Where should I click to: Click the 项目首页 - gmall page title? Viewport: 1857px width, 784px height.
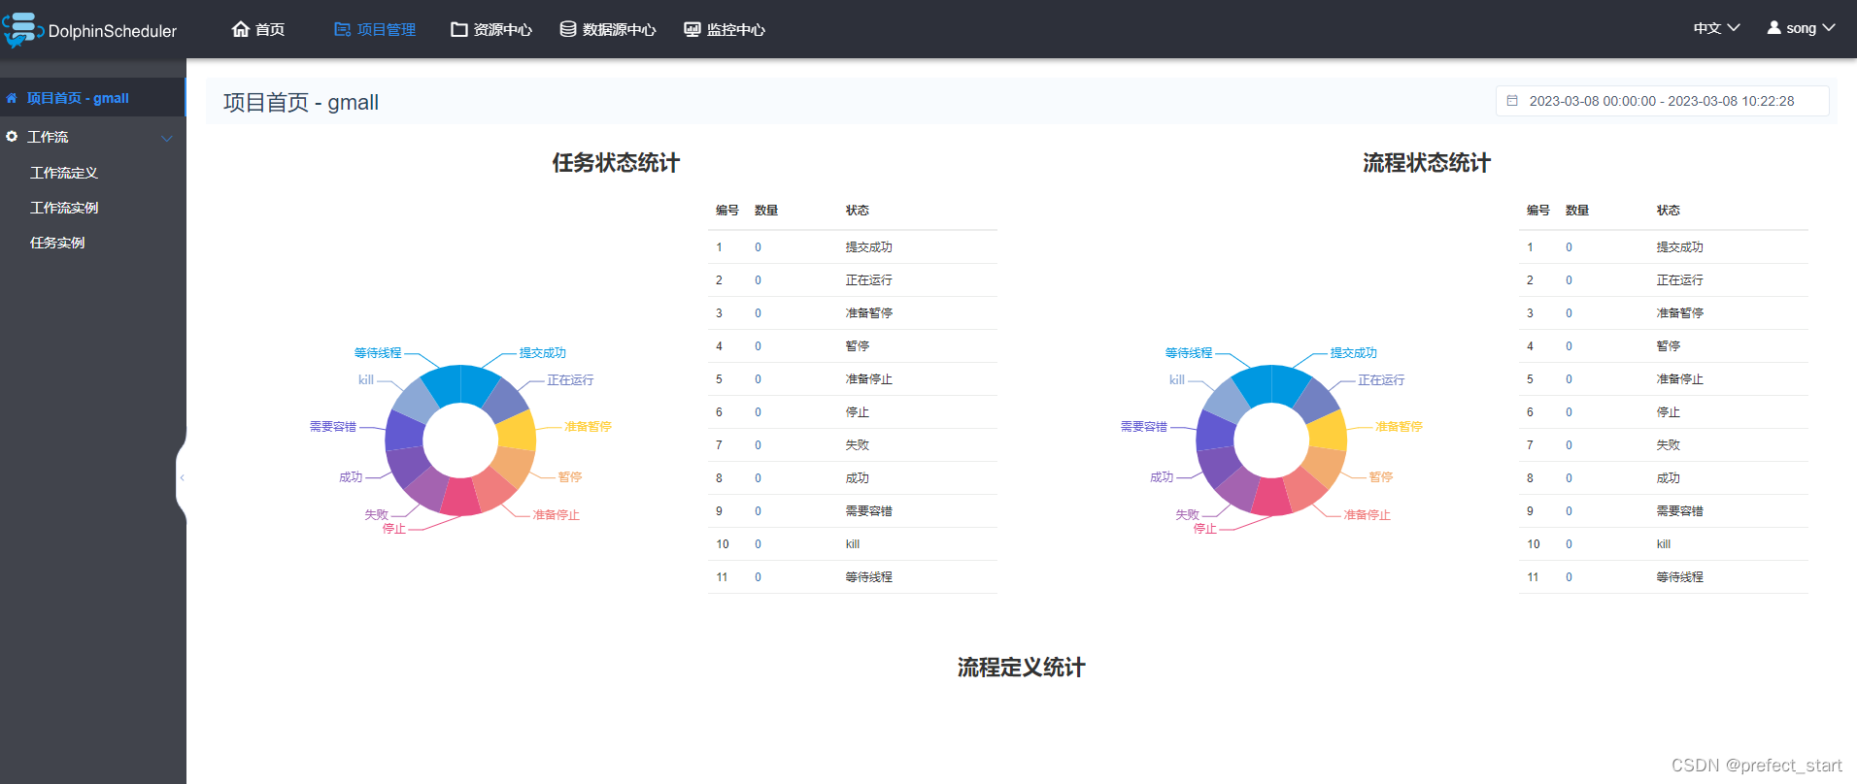pyautogui.click(x=301, y=102)
